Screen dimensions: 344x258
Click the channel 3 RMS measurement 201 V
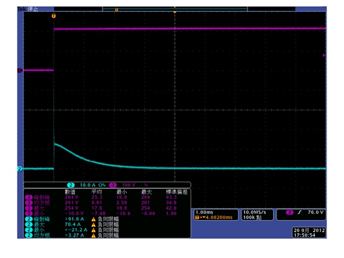[72, 203]
